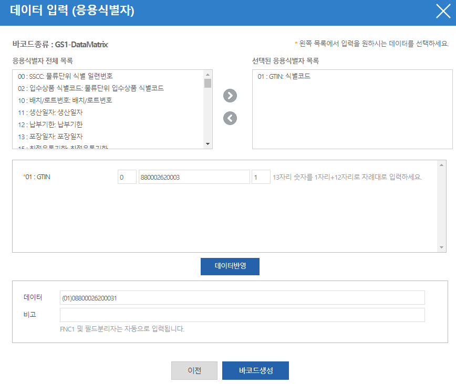456x384 pixels.
Task: Click the 바코드생성 button
Action: [x=256, y=370]
